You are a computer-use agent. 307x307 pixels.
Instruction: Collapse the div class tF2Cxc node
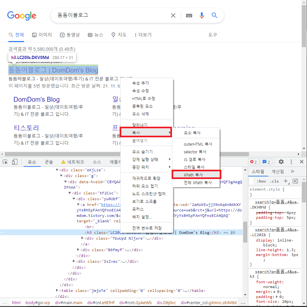[x=70, y=193]
